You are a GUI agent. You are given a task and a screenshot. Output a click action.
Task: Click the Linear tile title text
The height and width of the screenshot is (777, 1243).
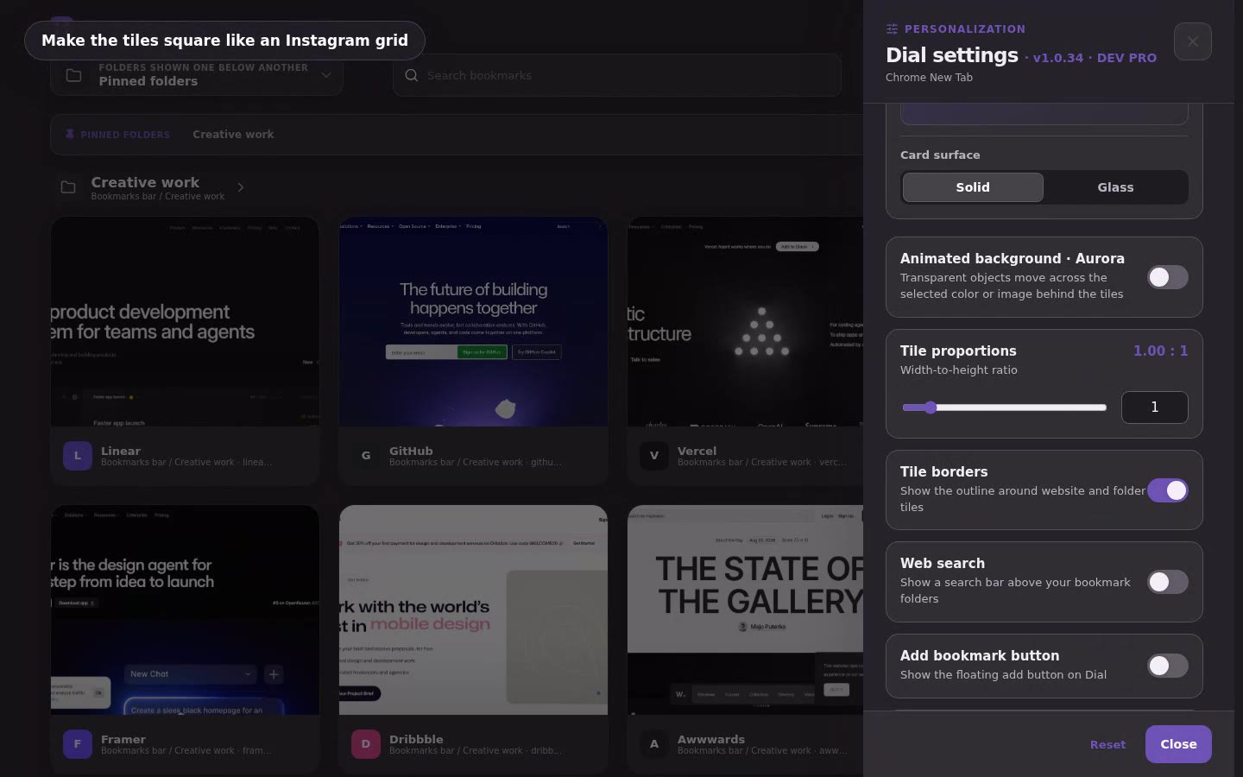(x=121, y=451)
